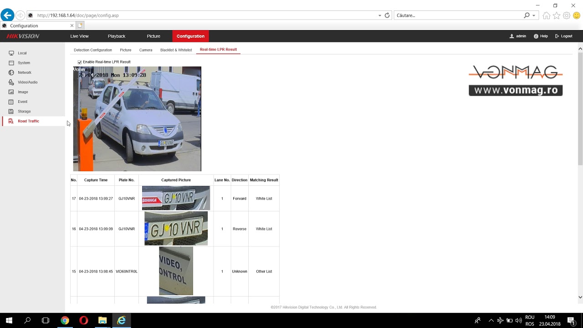Screen dimensions: 583x328
Task: Click the taskbar Search magnifier icon
Action: [x=27, y=321]
